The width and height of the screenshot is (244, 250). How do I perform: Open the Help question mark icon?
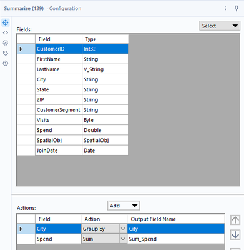6,63
